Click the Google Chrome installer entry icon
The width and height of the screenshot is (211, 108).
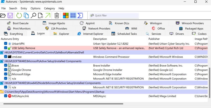click(x=9, y=70)
